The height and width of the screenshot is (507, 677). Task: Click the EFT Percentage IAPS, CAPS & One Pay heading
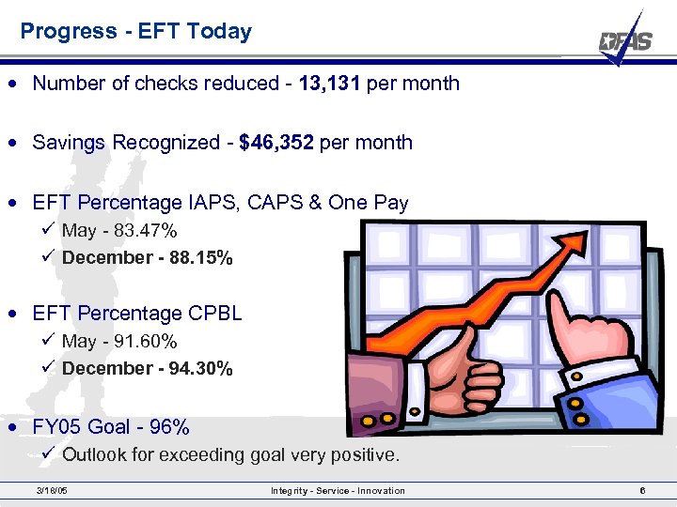pyautogui.click(x=220, y=203)
